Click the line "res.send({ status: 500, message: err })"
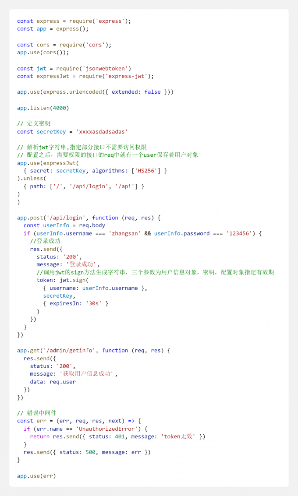 coord(87,452)
